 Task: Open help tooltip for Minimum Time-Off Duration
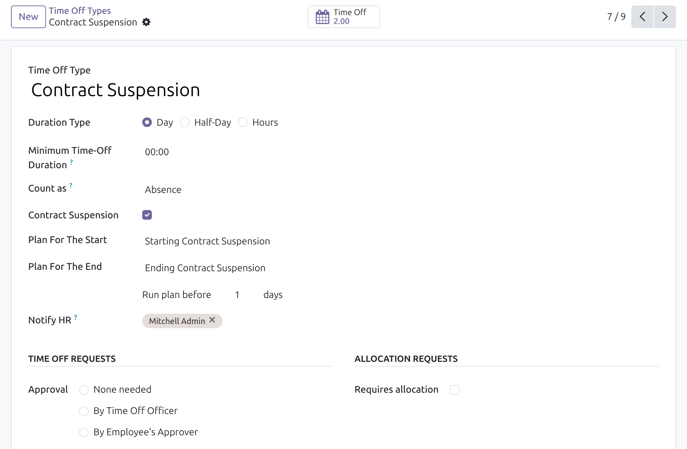(71, 162)
